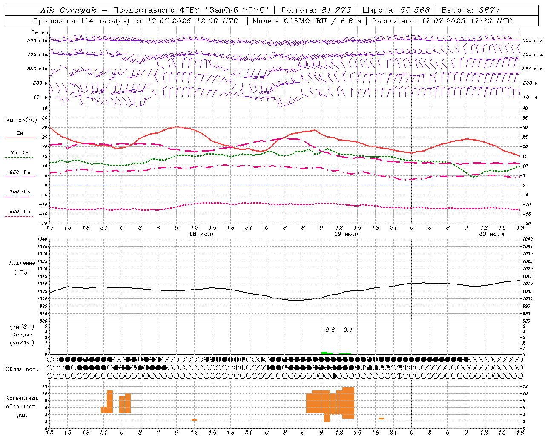Screen dimensions: 545x436
Task: Click the 'Долгота: 81.275' header field
Action: point(316,10)
